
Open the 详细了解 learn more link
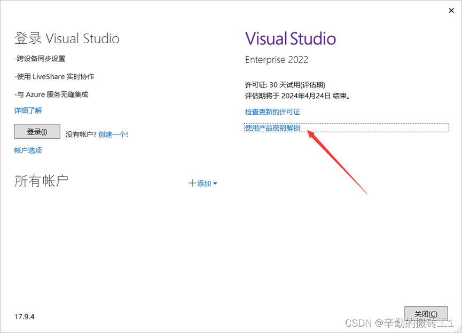point(27,110)
